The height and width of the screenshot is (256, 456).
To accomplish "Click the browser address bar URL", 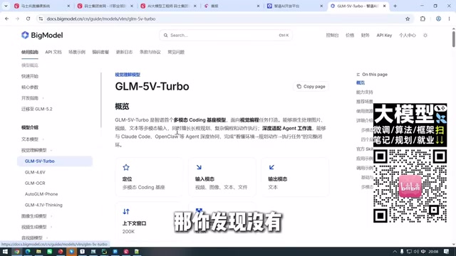I will click(101, 19).
